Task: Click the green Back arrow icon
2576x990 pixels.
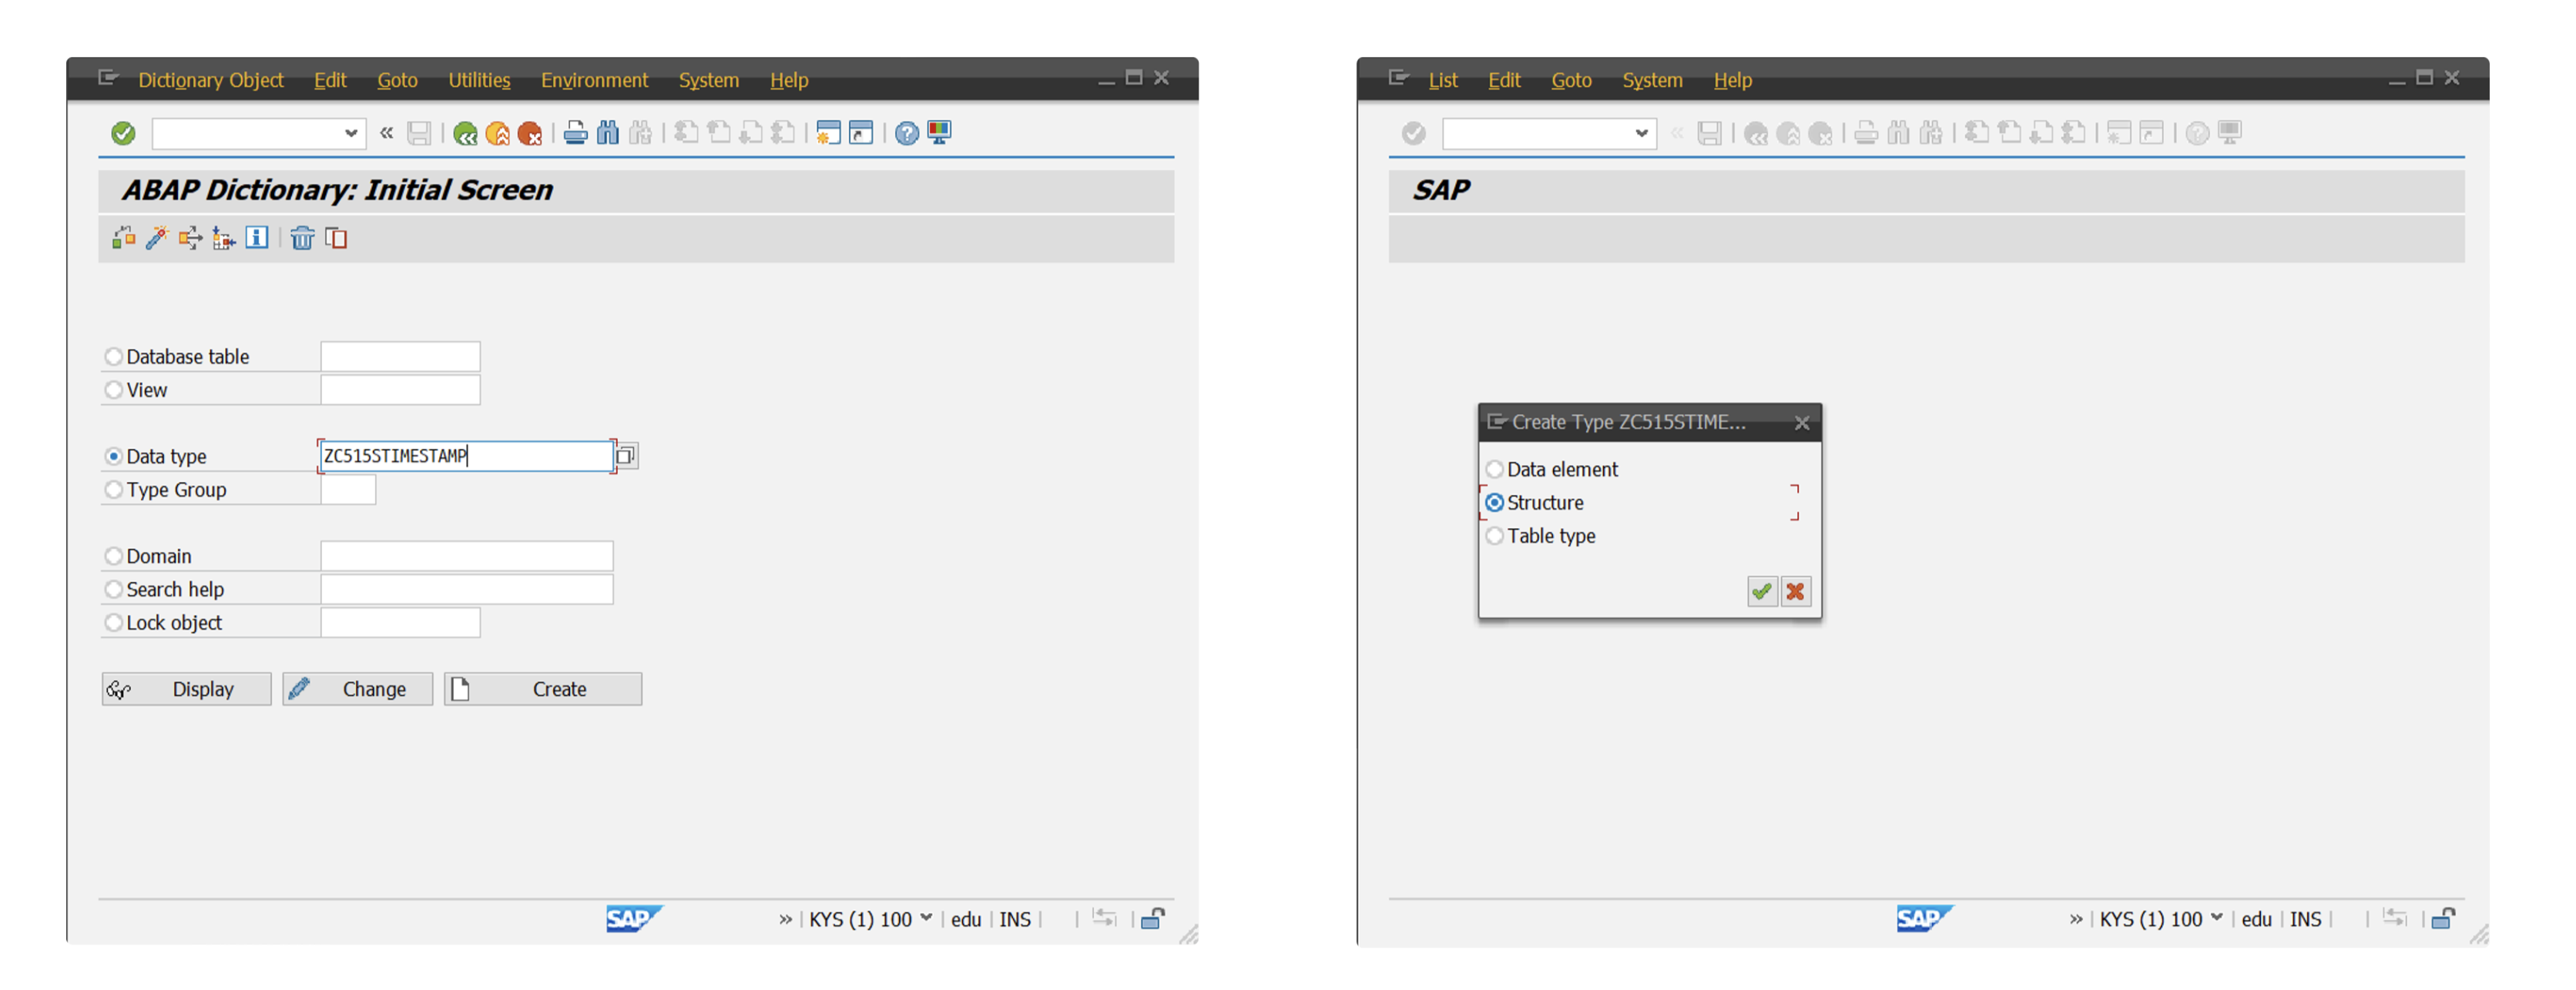Action: click(465, 133)
